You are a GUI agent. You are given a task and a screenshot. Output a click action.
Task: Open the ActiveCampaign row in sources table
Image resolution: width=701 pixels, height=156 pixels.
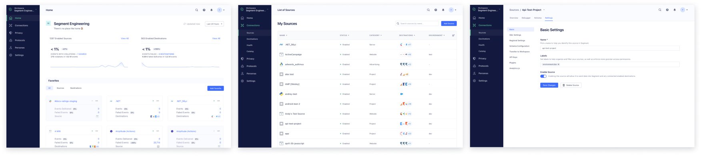[367, 54]
